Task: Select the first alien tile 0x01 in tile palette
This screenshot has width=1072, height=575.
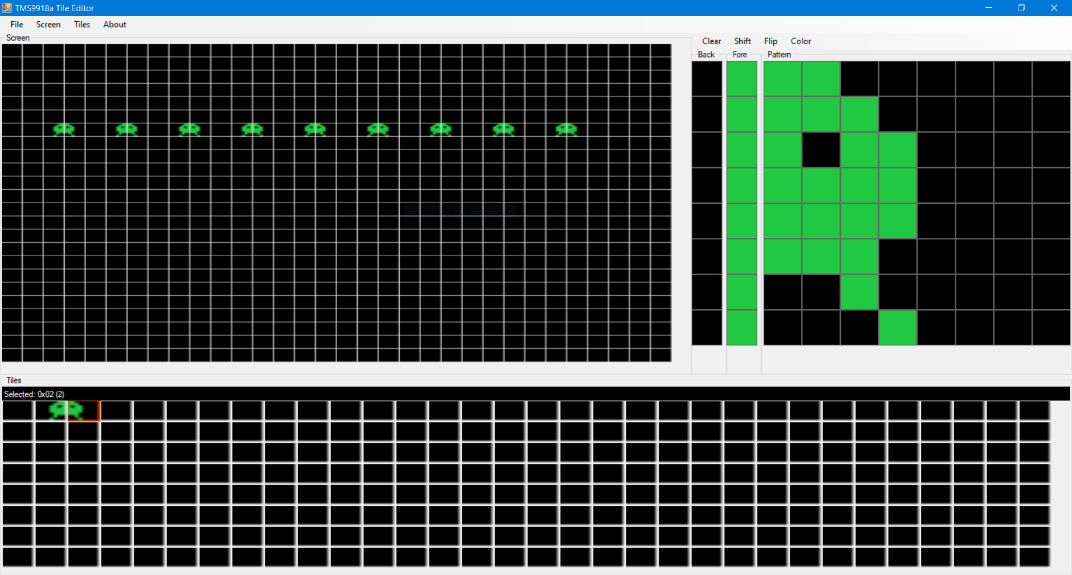Action: (x=51, y=411)
